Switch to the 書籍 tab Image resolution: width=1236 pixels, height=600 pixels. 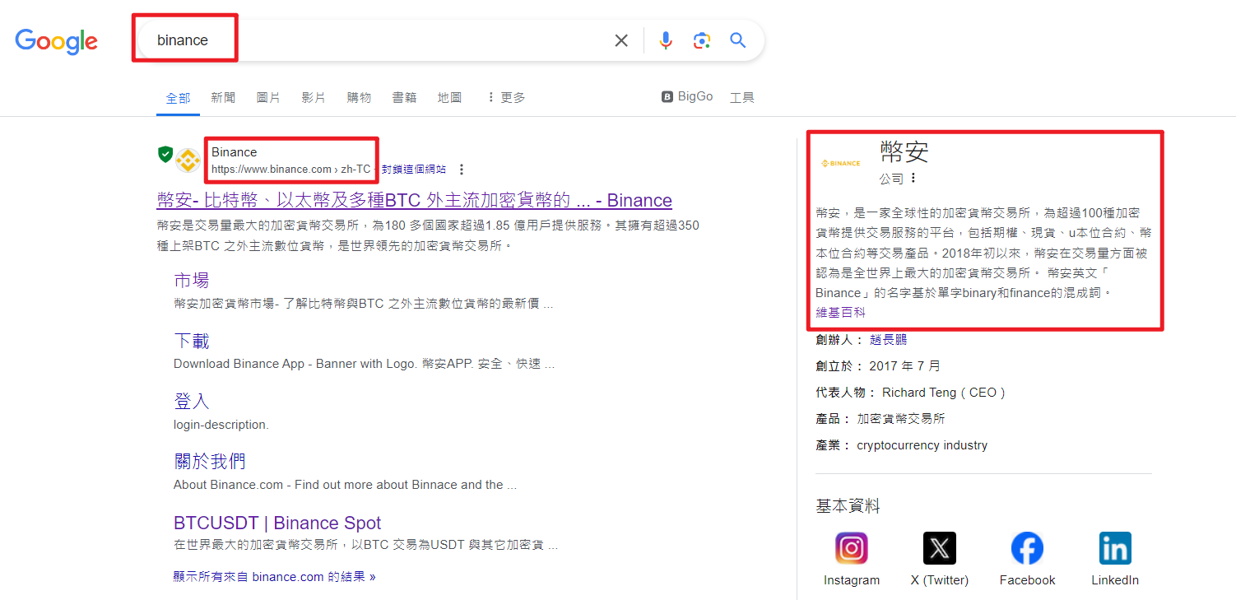click(x=404, y=98)
